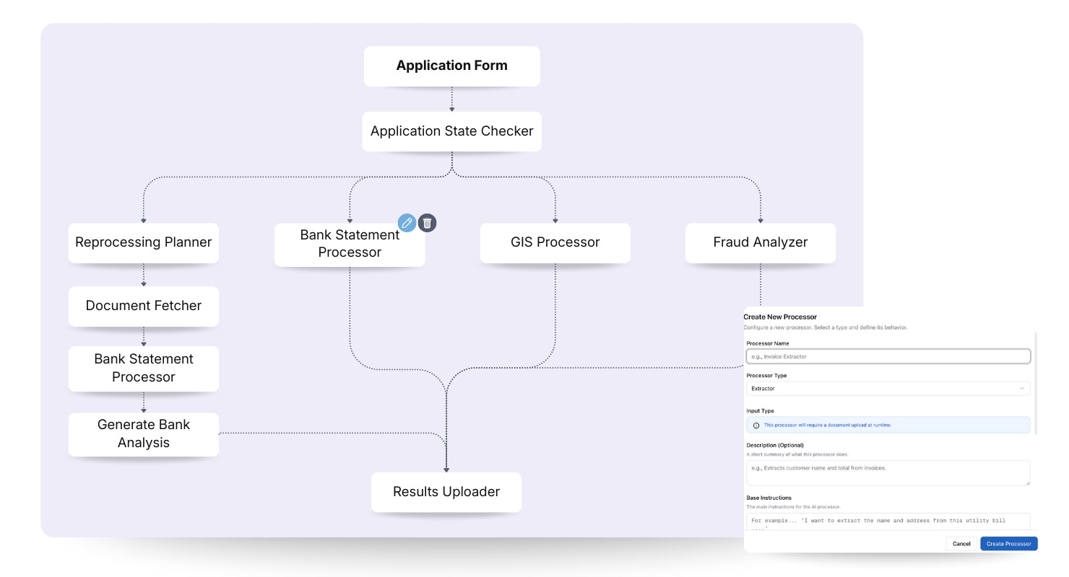Open the Processor Type dropdown
Image resolution: width=1069 pixels, height=577 pixels.
click(x=887, y=389)
